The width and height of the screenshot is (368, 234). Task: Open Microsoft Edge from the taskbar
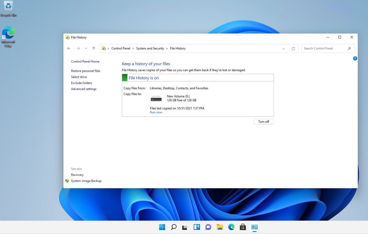(231, 227)
